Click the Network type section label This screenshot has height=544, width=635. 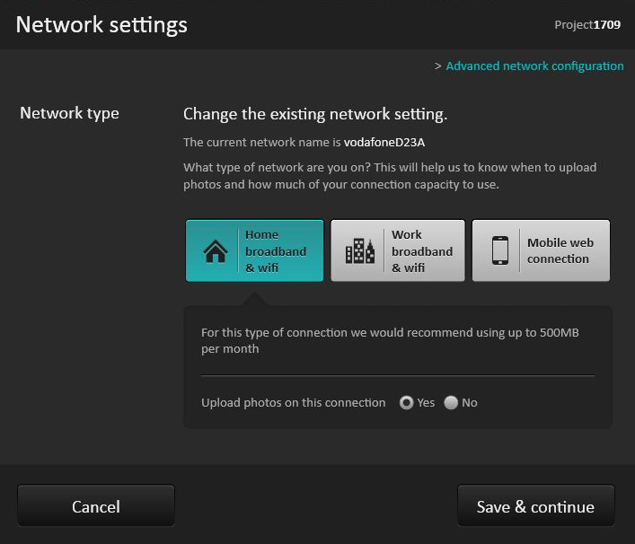69,114
